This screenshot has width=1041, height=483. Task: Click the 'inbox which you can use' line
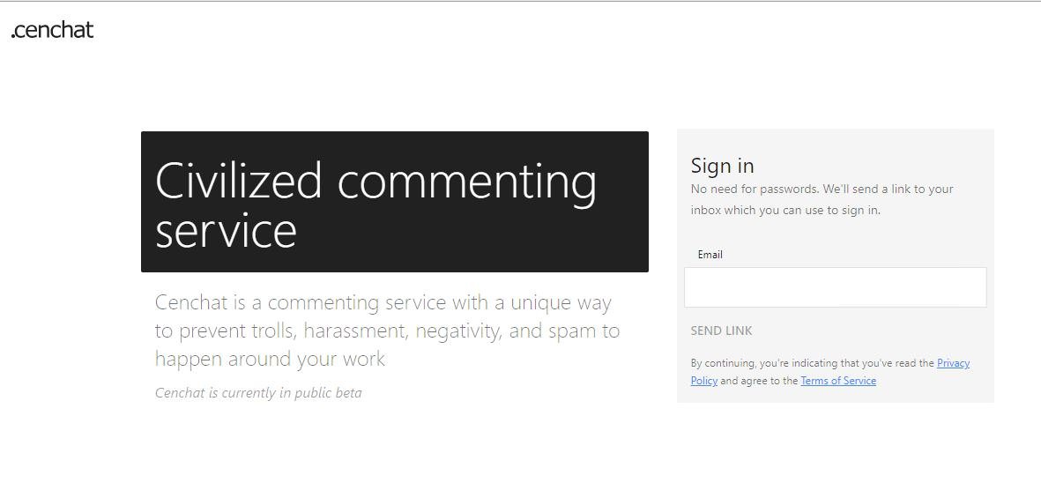pos(785,211)
